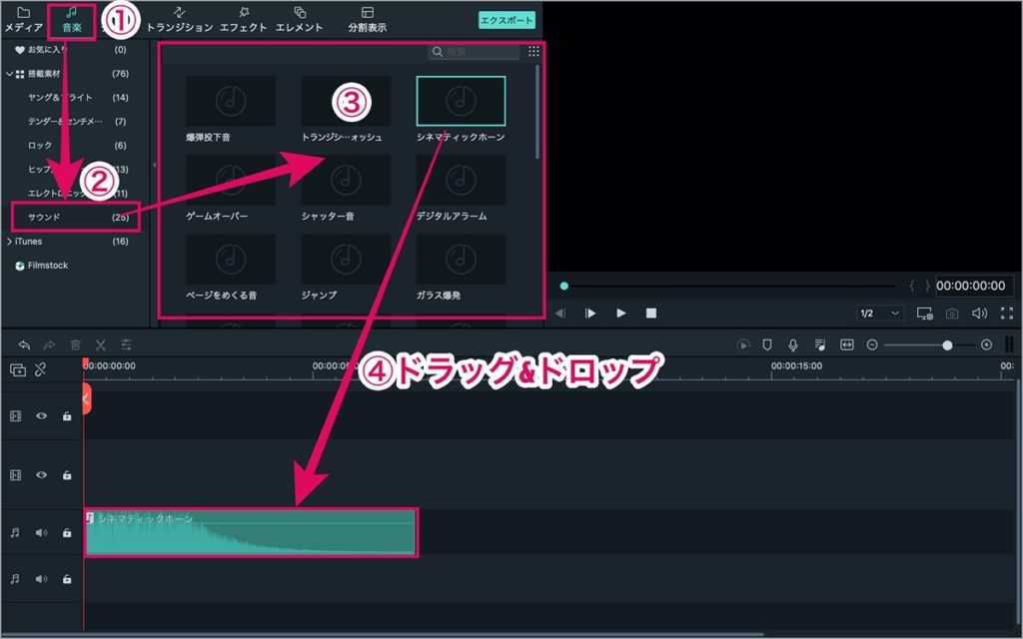Select the ゲームオーバー sound thumbnail
Viewport: 1023px width, 639px height.
coord(231,180)
